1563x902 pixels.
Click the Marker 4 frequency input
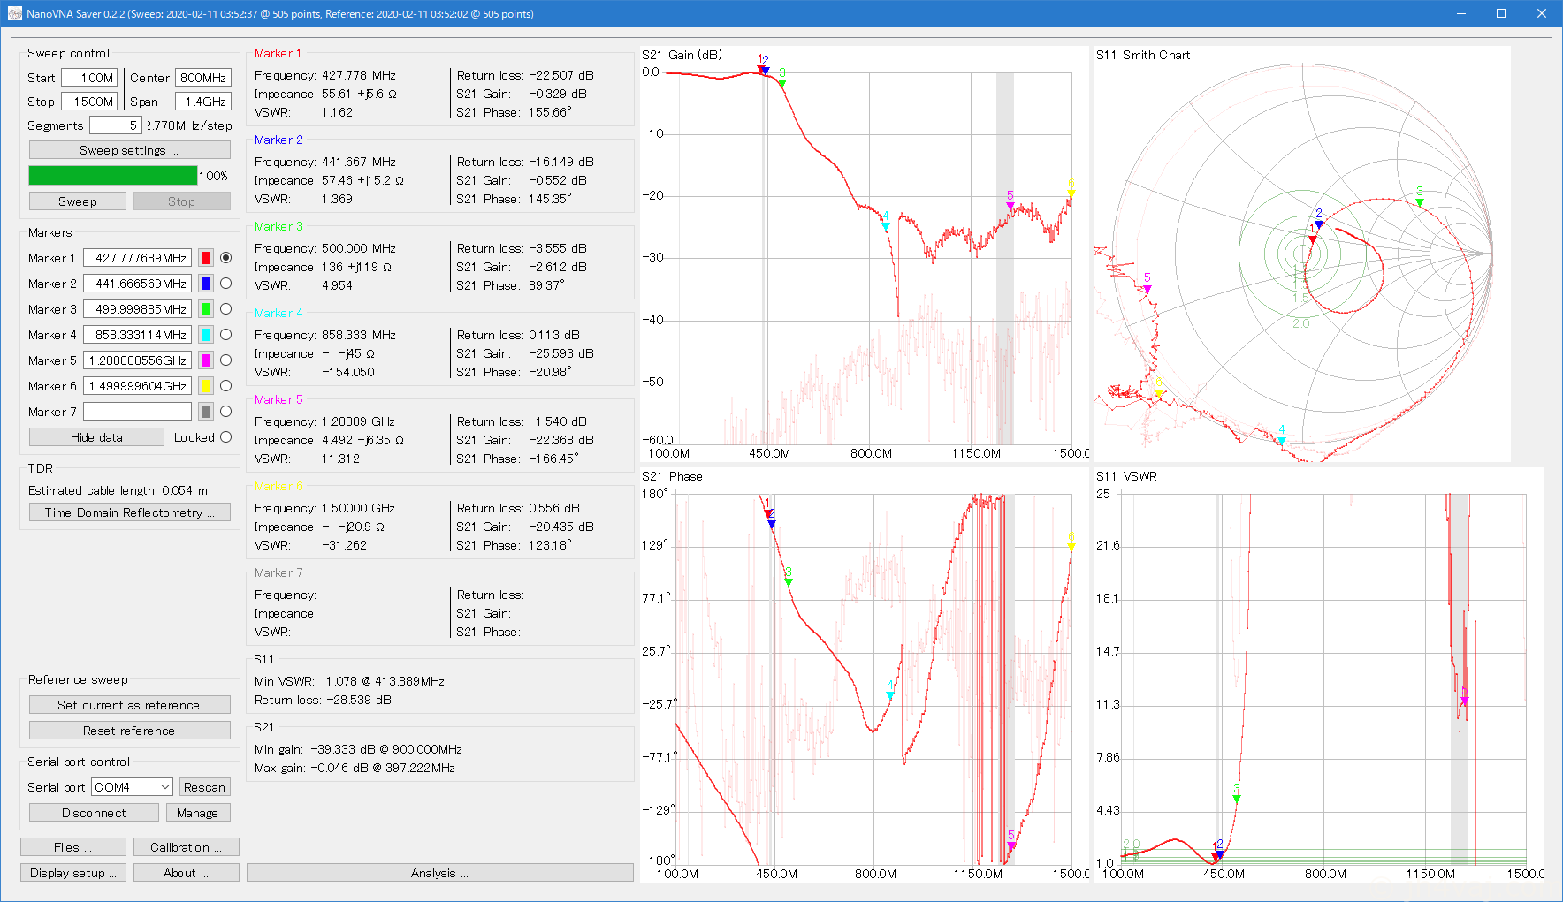coord(137,335)
